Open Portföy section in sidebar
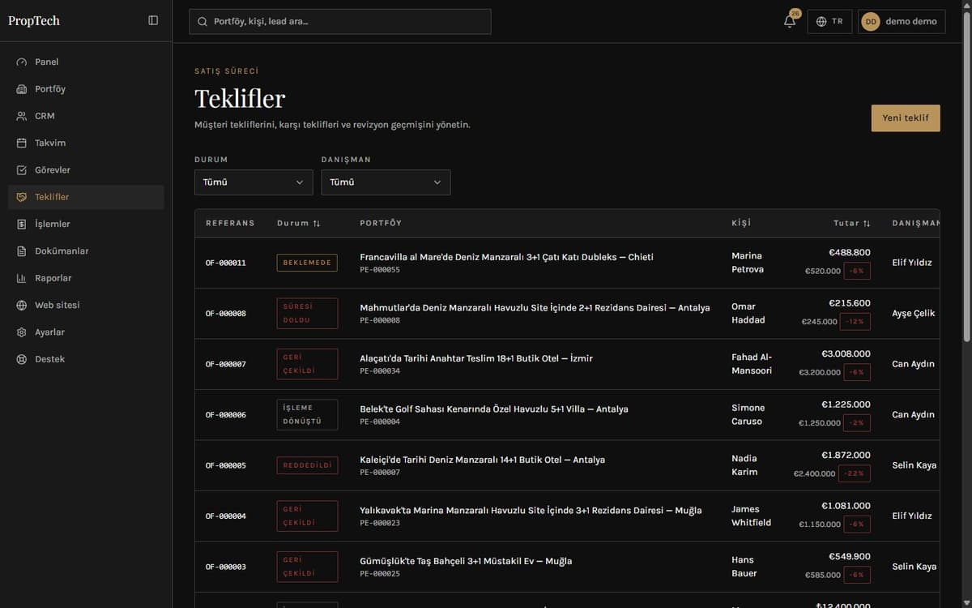The width and height of the screenshot is (972, 608). (x=86, y=89)
